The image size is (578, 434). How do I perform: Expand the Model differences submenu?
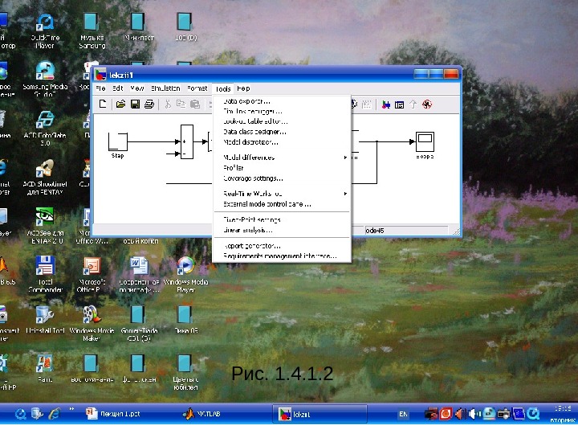pyautogui.click(x=282, y=158)
